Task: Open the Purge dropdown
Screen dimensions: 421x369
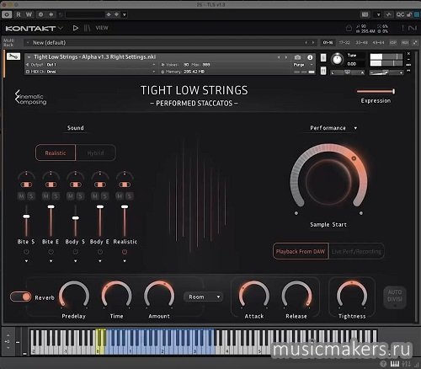Action: [x=303, y=65]
